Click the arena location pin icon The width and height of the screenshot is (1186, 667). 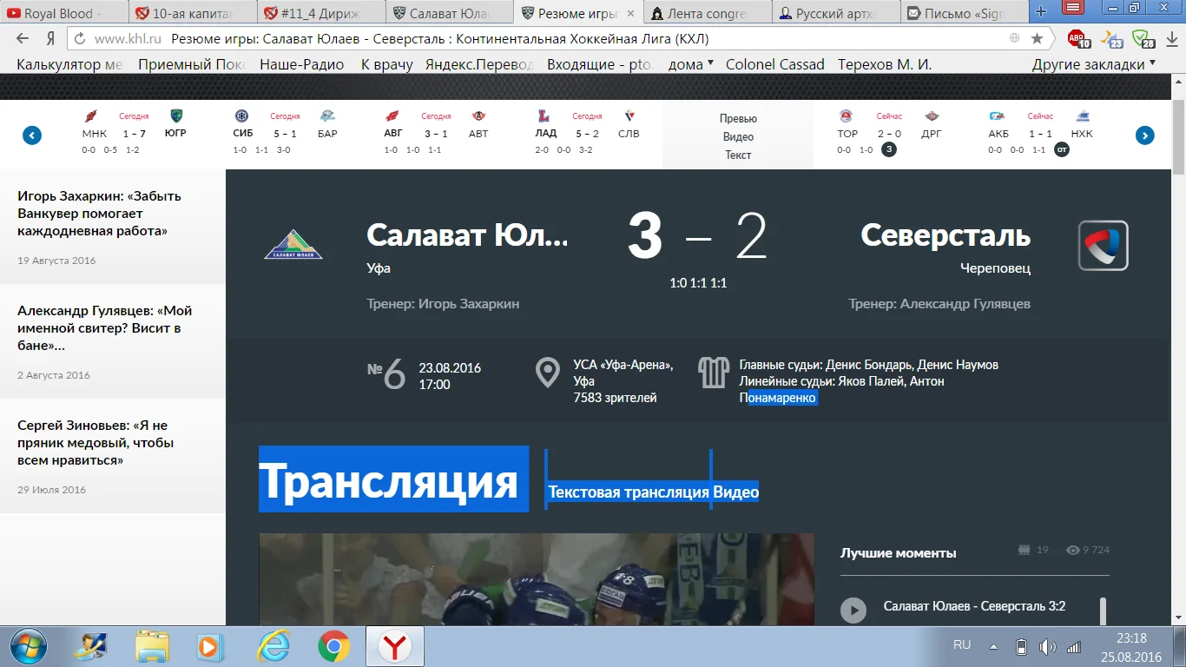click(547, 373)
